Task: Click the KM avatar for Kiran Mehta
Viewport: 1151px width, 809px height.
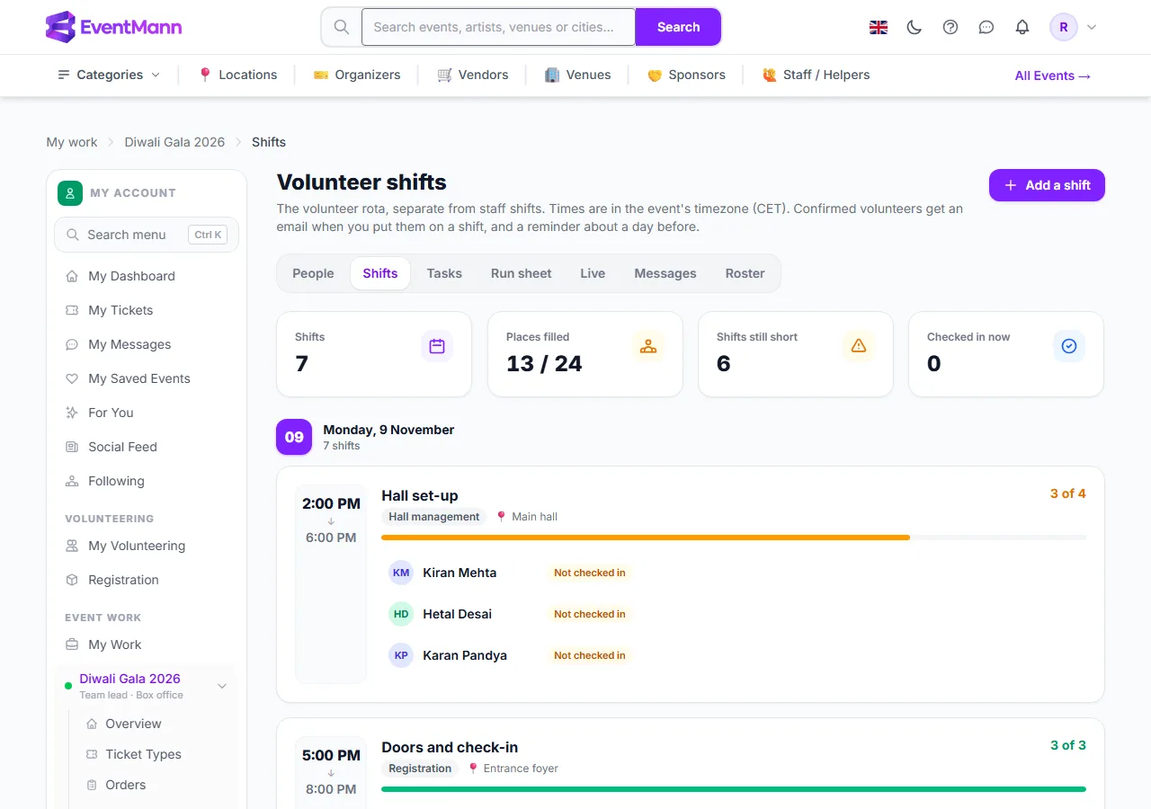Action: coord(401,573)
